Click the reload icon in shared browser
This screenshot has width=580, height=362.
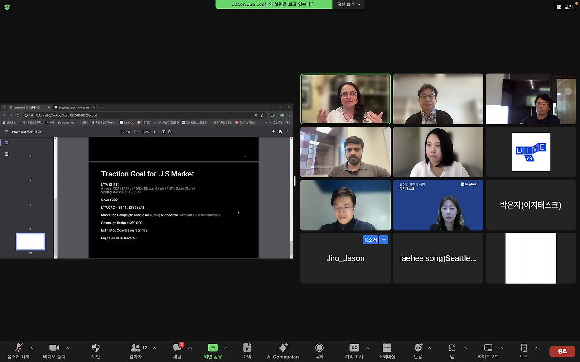pos(18,115)
